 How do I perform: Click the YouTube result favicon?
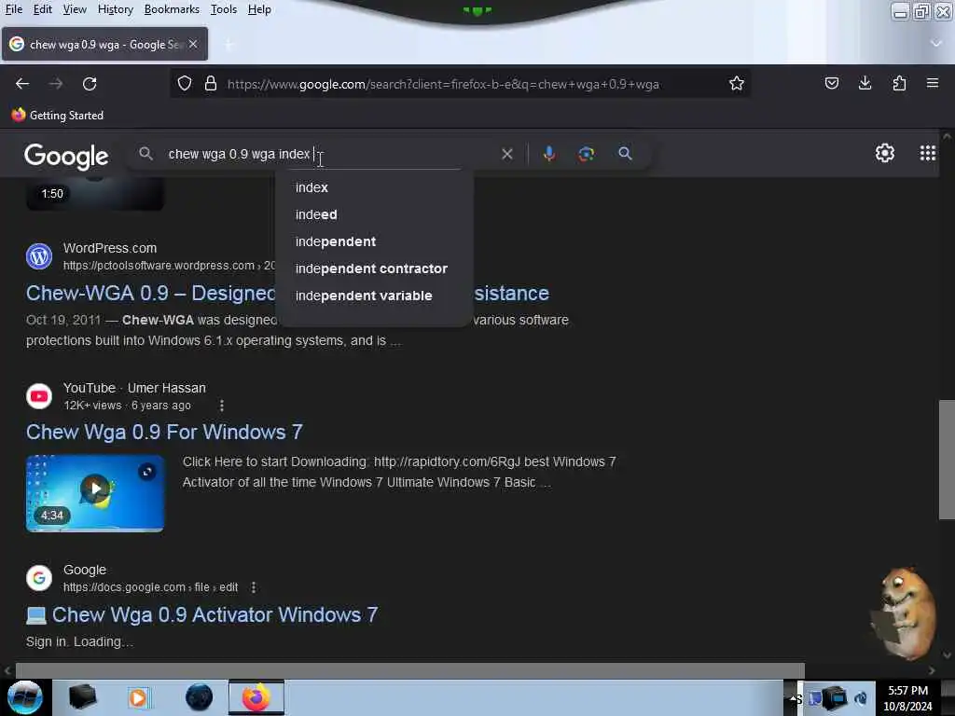click(x=39, y=396)
